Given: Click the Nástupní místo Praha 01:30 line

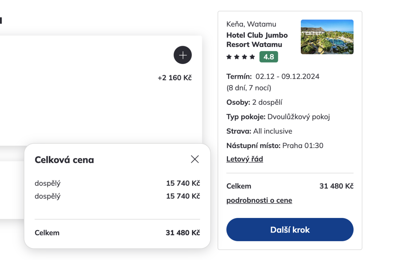Looking at the screenshot, I should tap(275, 145).
